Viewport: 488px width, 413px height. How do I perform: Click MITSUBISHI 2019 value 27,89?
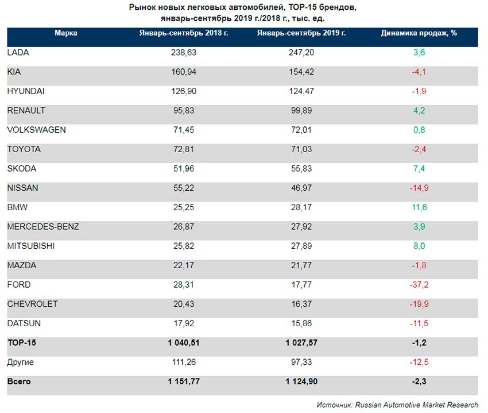click(x=301, y=246)
